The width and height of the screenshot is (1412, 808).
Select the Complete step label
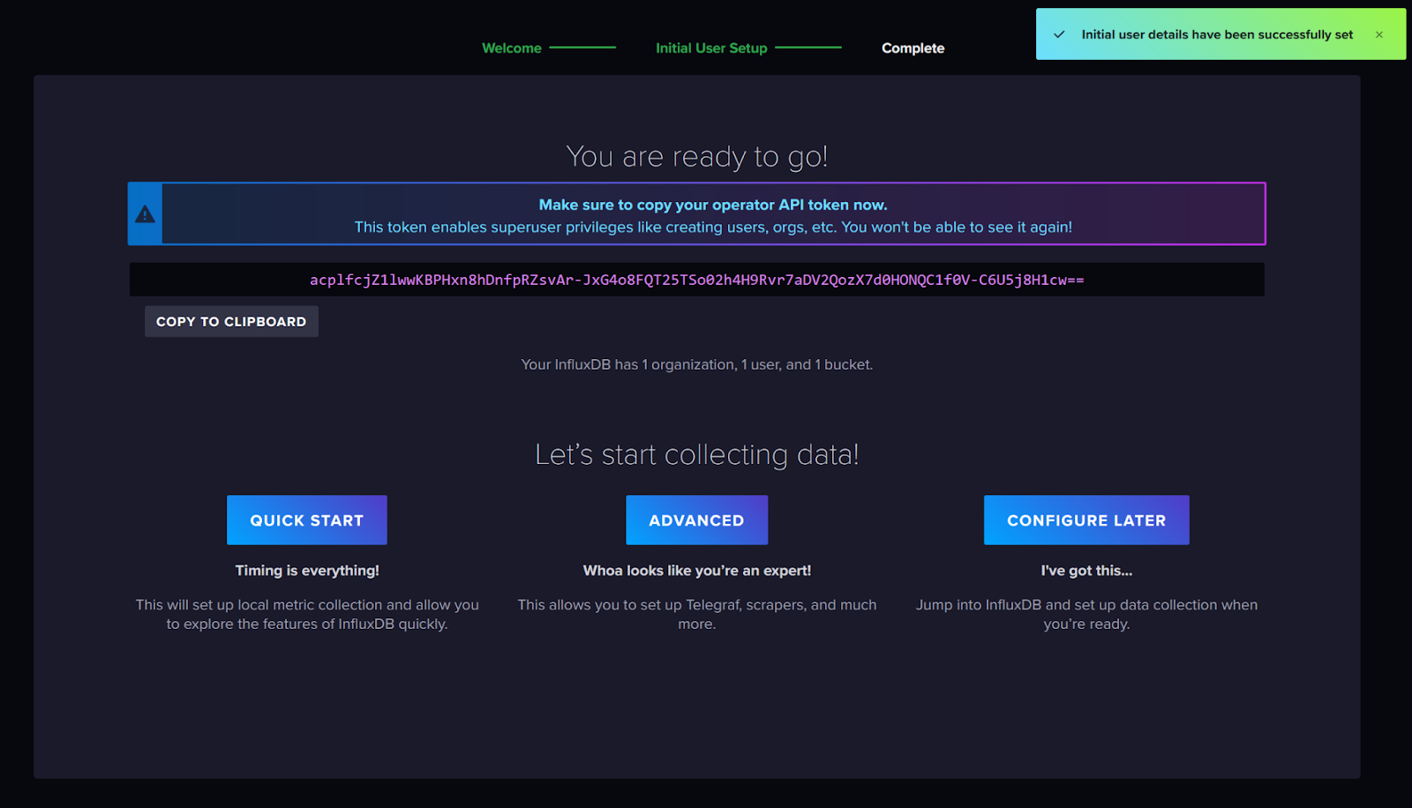pos(913,48)
